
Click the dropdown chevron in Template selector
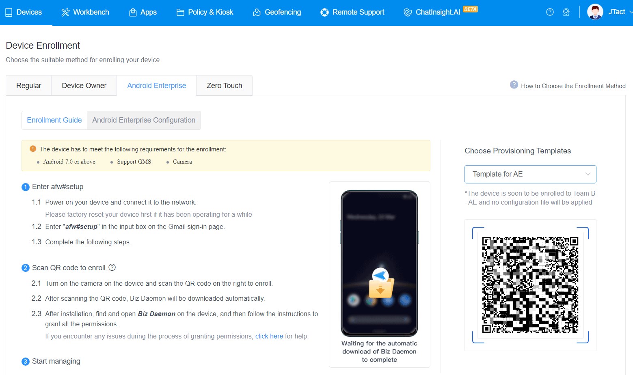pos(588,174)
